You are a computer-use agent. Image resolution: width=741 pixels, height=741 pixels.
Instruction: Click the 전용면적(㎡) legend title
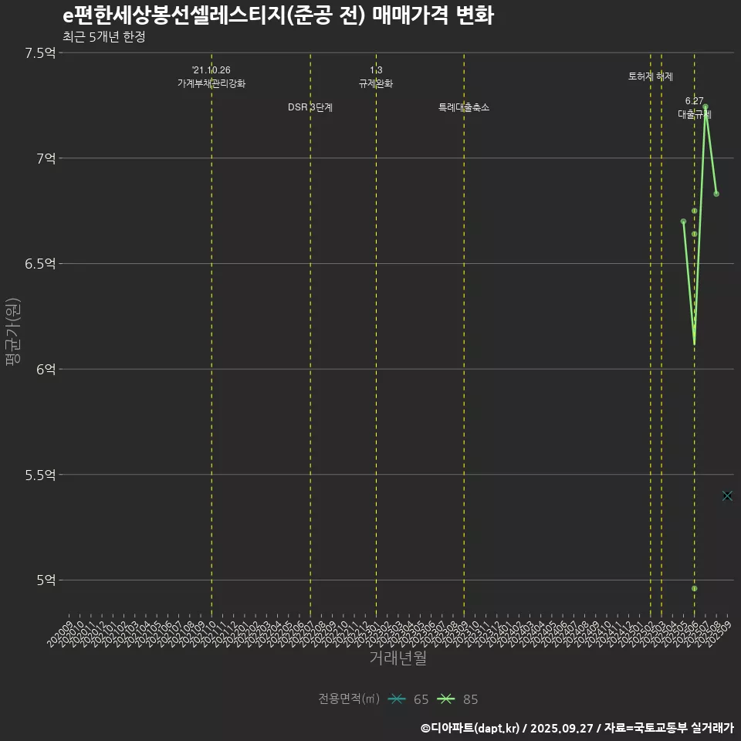pos(348,699)
